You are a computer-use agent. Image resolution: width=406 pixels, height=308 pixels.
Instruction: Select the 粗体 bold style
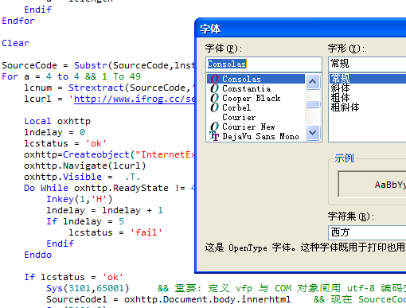pos(340,98)
